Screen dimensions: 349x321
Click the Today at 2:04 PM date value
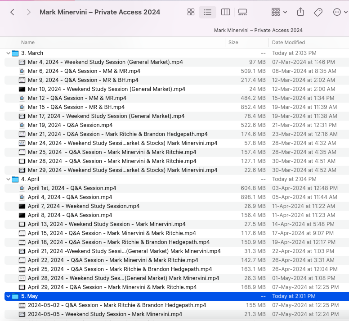click(294, 179)
